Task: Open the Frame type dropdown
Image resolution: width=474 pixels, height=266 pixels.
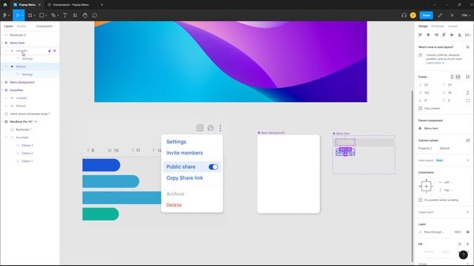Action: [424, 77]
